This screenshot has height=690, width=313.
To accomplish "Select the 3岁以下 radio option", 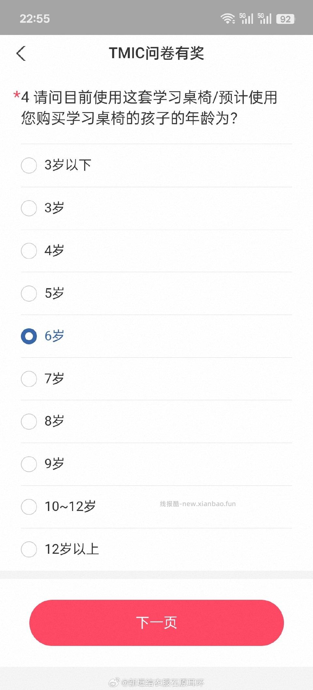I will 29,165.
